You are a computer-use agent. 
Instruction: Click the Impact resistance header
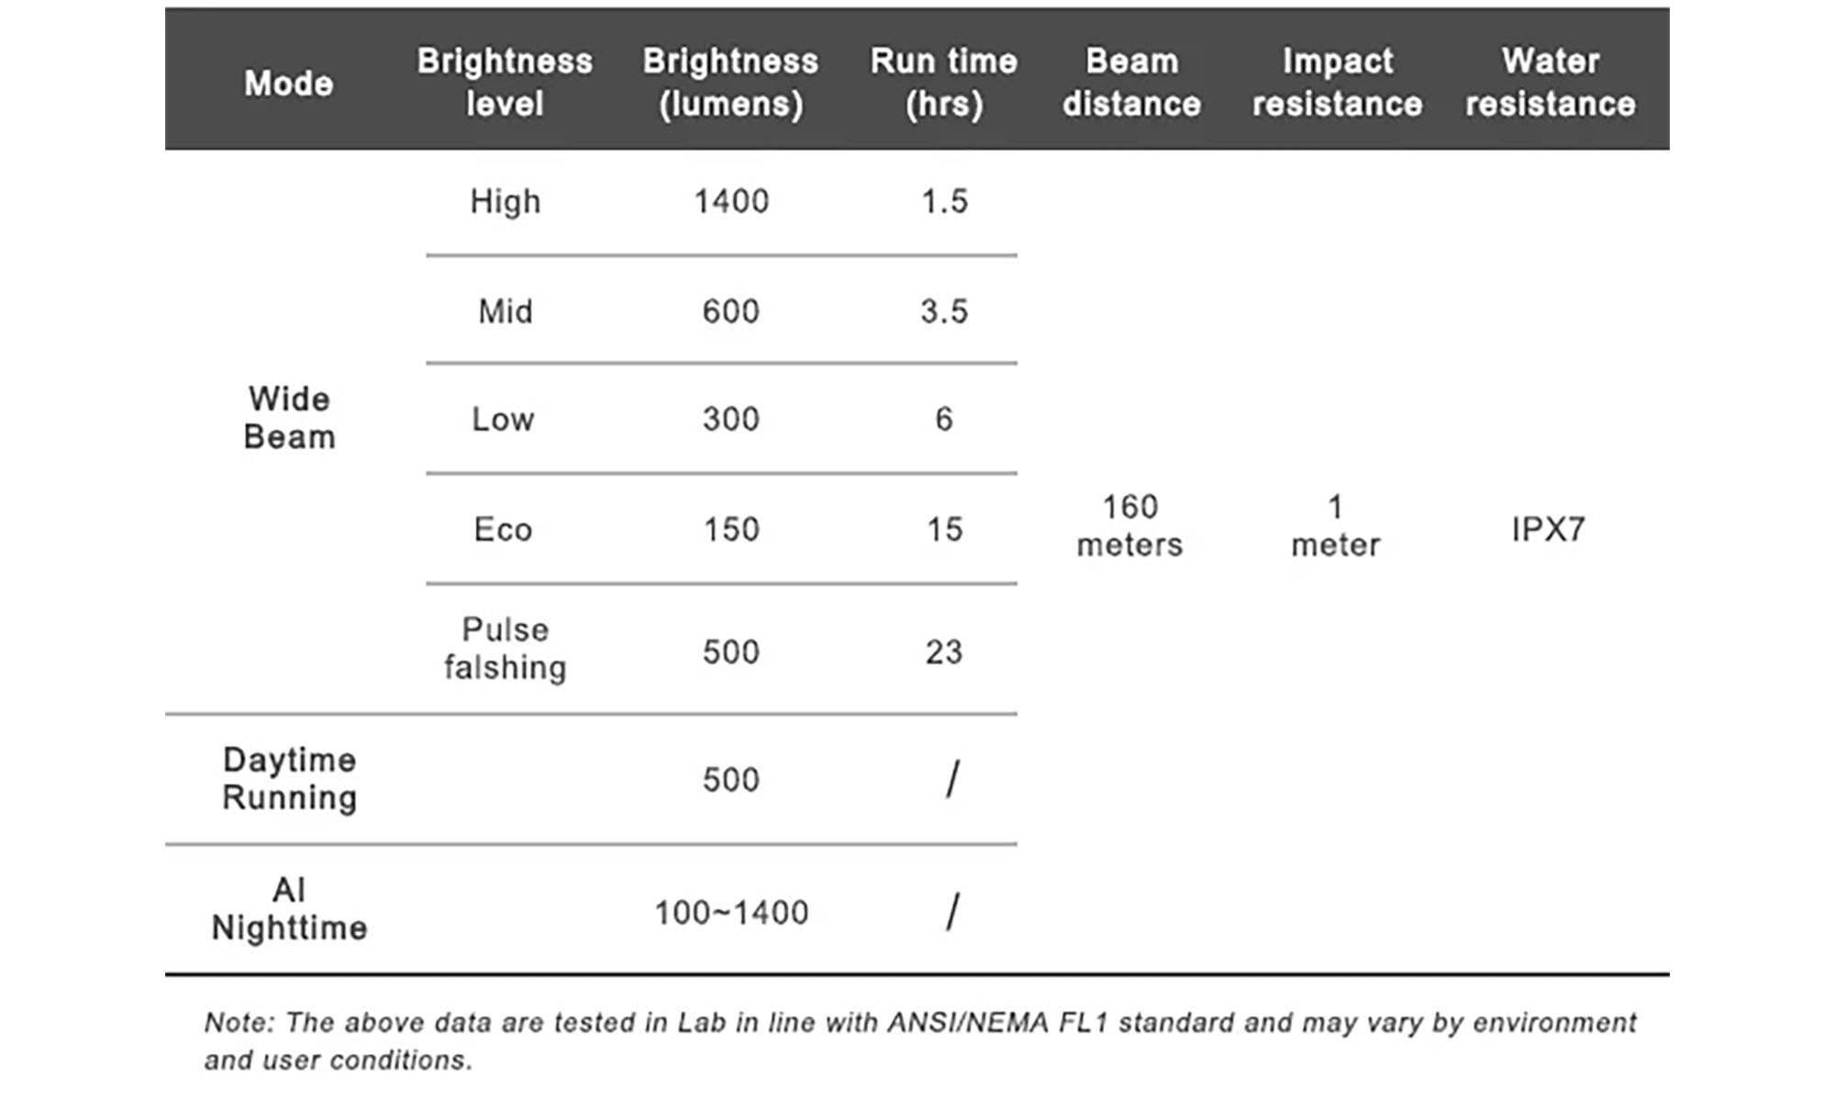[1337, 83]
